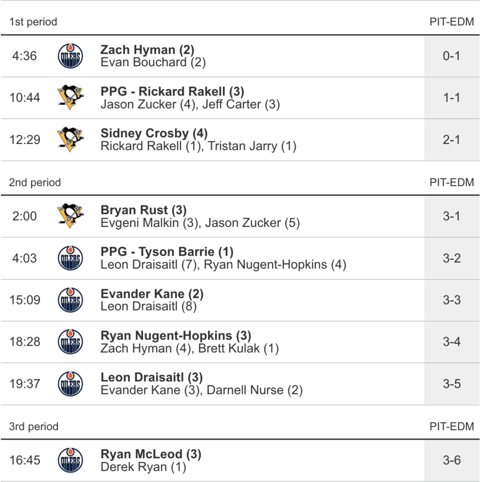Click Oilers logo beside Zach Hyman goal

click(x=70, y=56)
